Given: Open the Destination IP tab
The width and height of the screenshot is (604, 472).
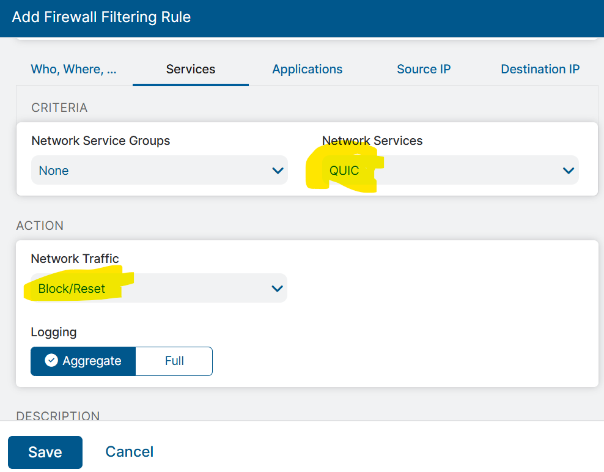Looking at the screenshot, I should click(x=540, y=69).
